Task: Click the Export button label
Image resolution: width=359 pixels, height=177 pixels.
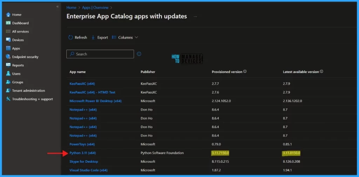Action: (x=103, y=37)
